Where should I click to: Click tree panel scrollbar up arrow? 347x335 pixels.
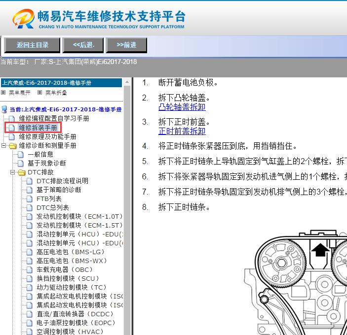[127, 82]
